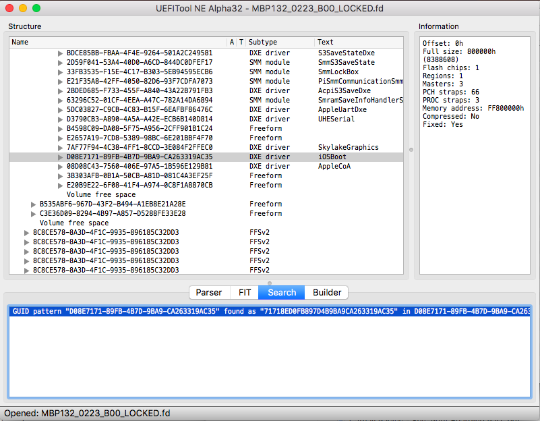The height and width of the screenshot is (421, 540).
Task: Click 'Flash chips: 1' in Information
Action: coord(451,68)
